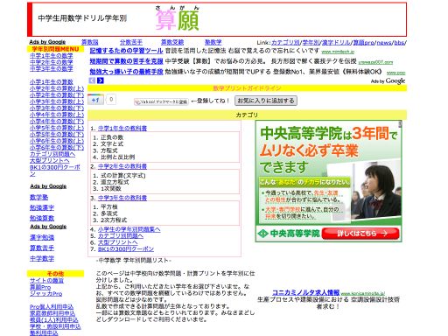
Task: Open the 小学3年生の算数(上) sidebar link
Action: (x=57, y=101)
